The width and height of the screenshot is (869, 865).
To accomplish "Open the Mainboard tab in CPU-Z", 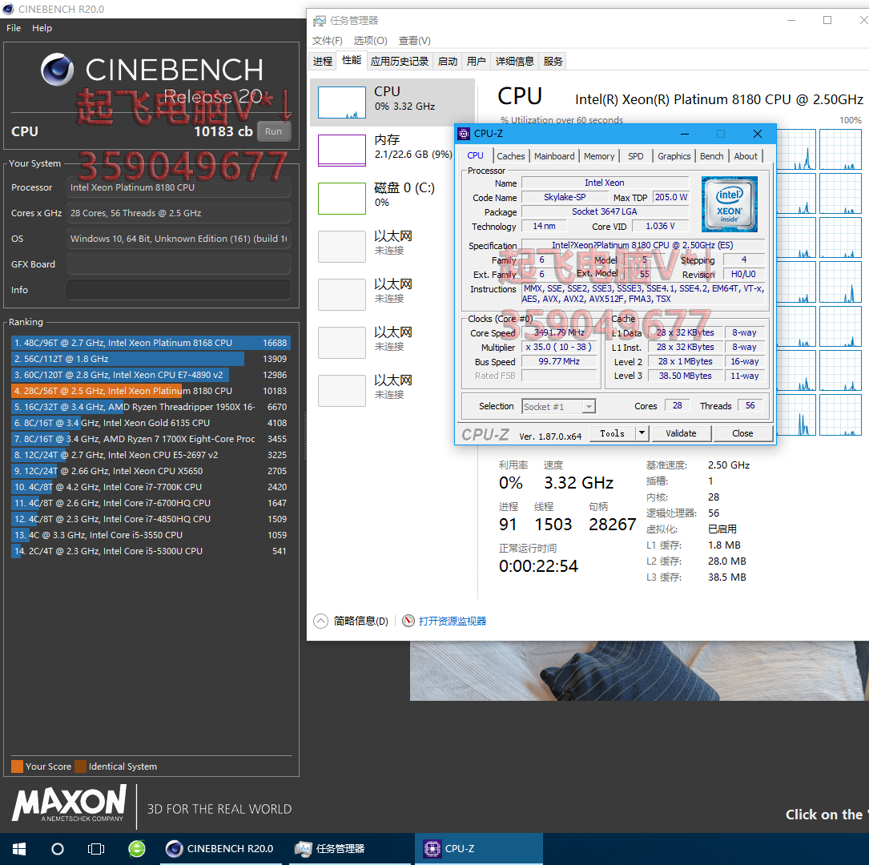I will (x=554, y=156).
